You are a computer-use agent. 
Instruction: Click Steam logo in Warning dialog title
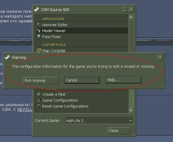tap(7, 57)
